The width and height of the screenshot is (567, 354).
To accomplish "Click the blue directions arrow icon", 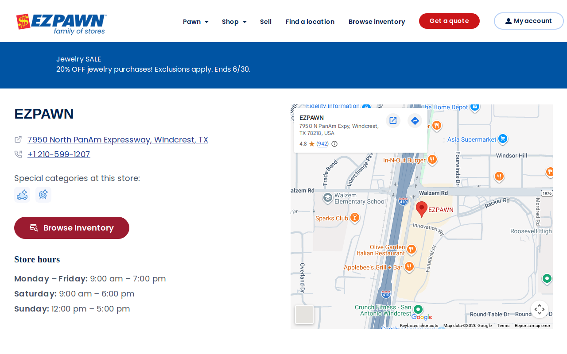I will [x=415, y=120].
